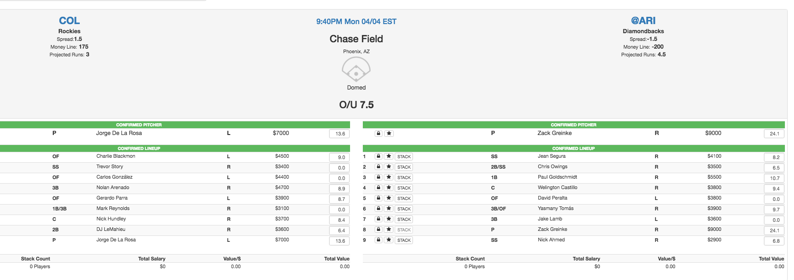Star Welington Castillo row
Screen dimensions: 794x280
click(389, 188)
